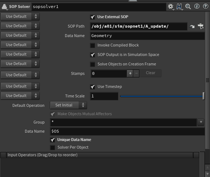
Task: Click the SOP Path text field
Action: coord(139,27)
